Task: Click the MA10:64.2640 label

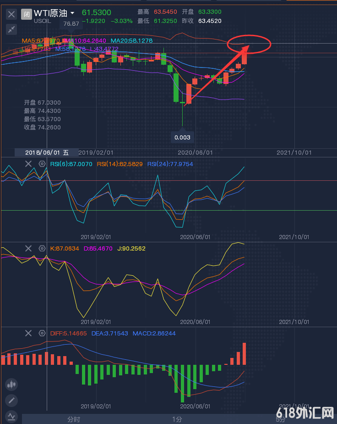Action: click(86, 40)
